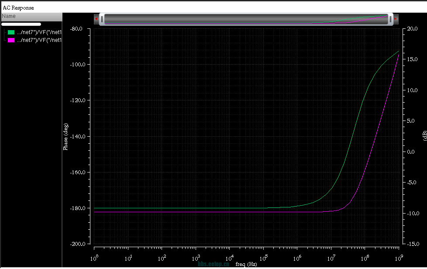The height and width of the screenshot is (269, 427).
Task: Click the -100.0 phase axis value
Action: coord(78,65)
